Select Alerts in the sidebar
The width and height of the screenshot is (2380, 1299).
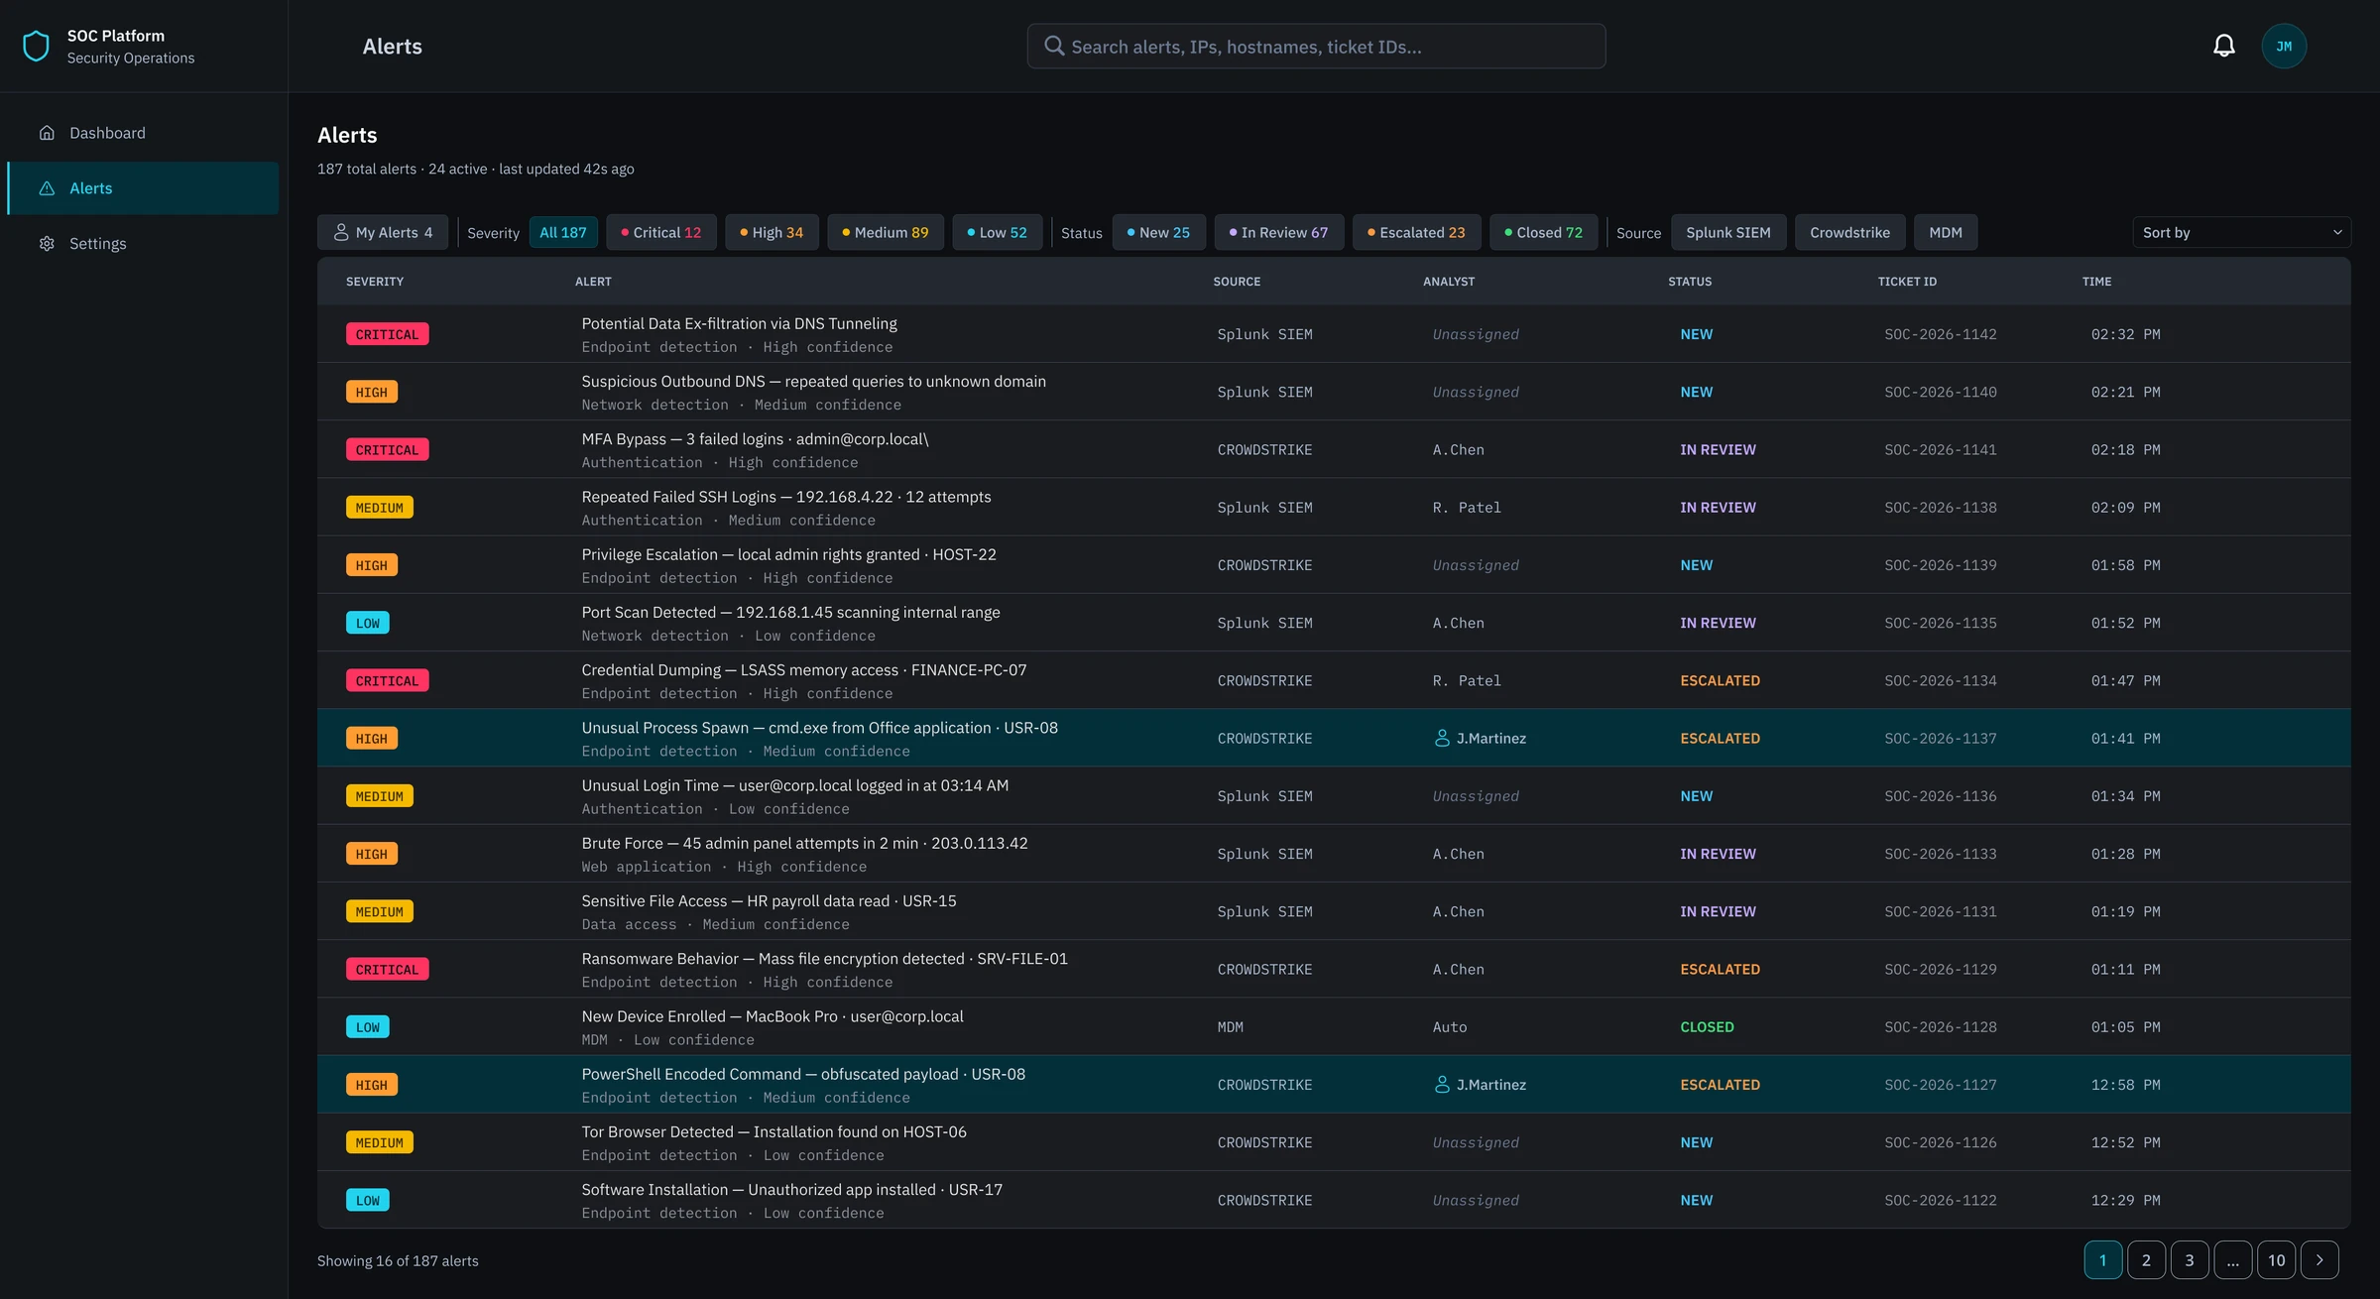point(143,187)
